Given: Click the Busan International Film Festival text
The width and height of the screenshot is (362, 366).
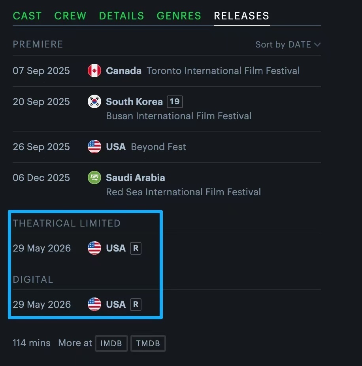Looking at the screenshot, I should pyautogui.click(x=179, y=116).
